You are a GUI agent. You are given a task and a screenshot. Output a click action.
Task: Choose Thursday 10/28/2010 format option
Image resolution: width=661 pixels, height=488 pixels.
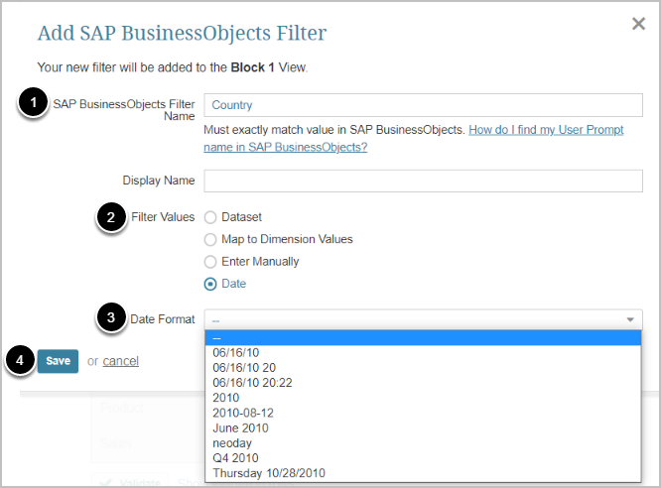click(268, 473)
